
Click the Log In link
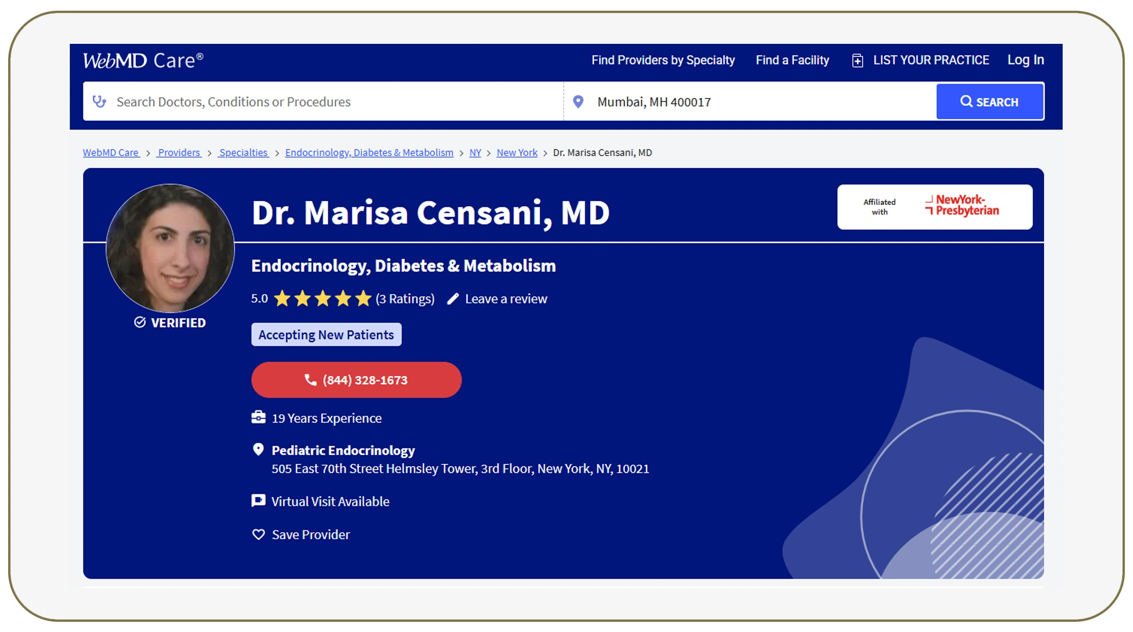(1025, 60)
